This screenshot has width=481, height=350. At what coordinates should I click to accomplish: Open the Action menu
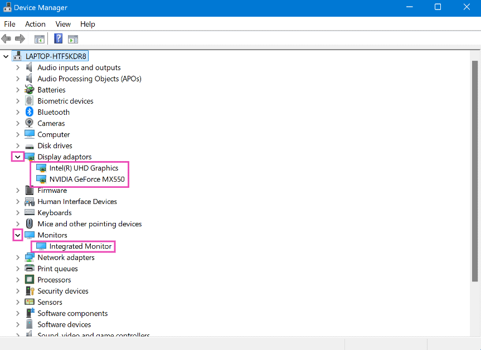coord(35,24)
